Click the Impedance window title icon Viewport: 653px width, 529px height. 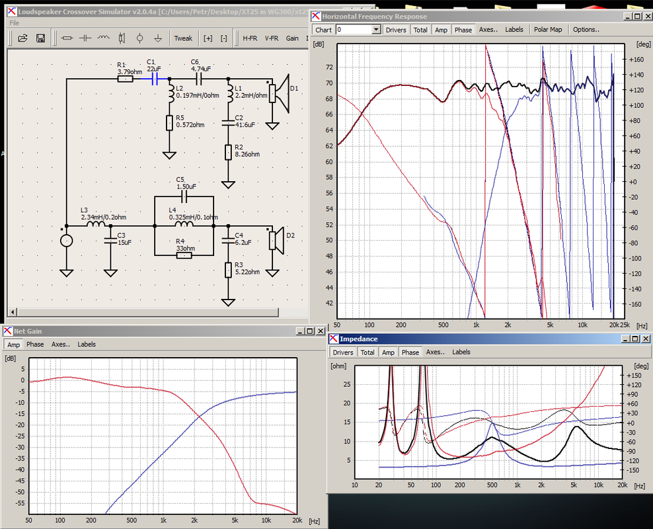point(334,339)
